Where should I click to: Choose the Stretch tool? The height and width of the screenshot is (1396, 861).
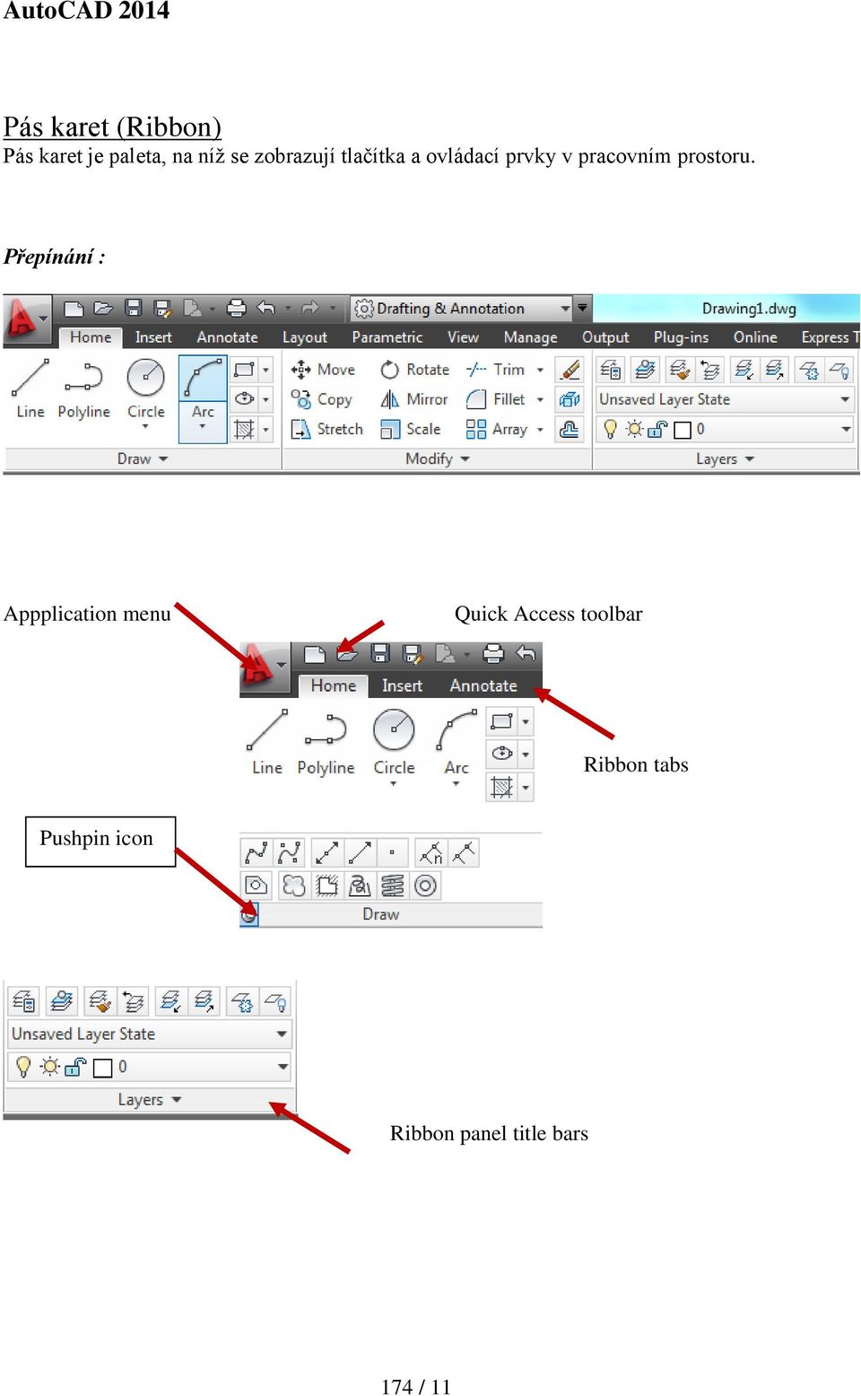327,430
